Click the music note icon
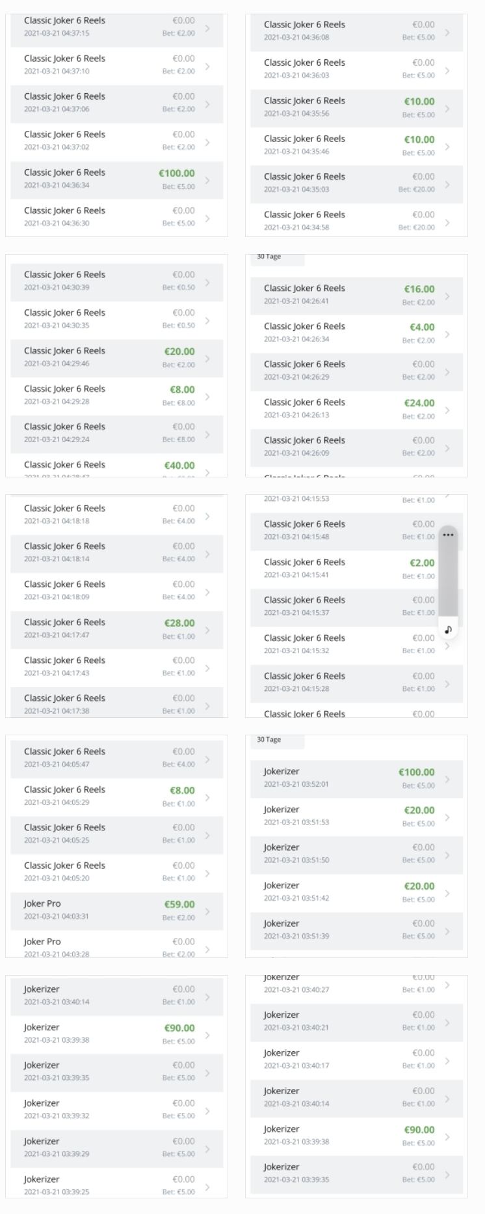This screenshot has width=485, height=1214. pyautogui.click(x=448, y=630)
